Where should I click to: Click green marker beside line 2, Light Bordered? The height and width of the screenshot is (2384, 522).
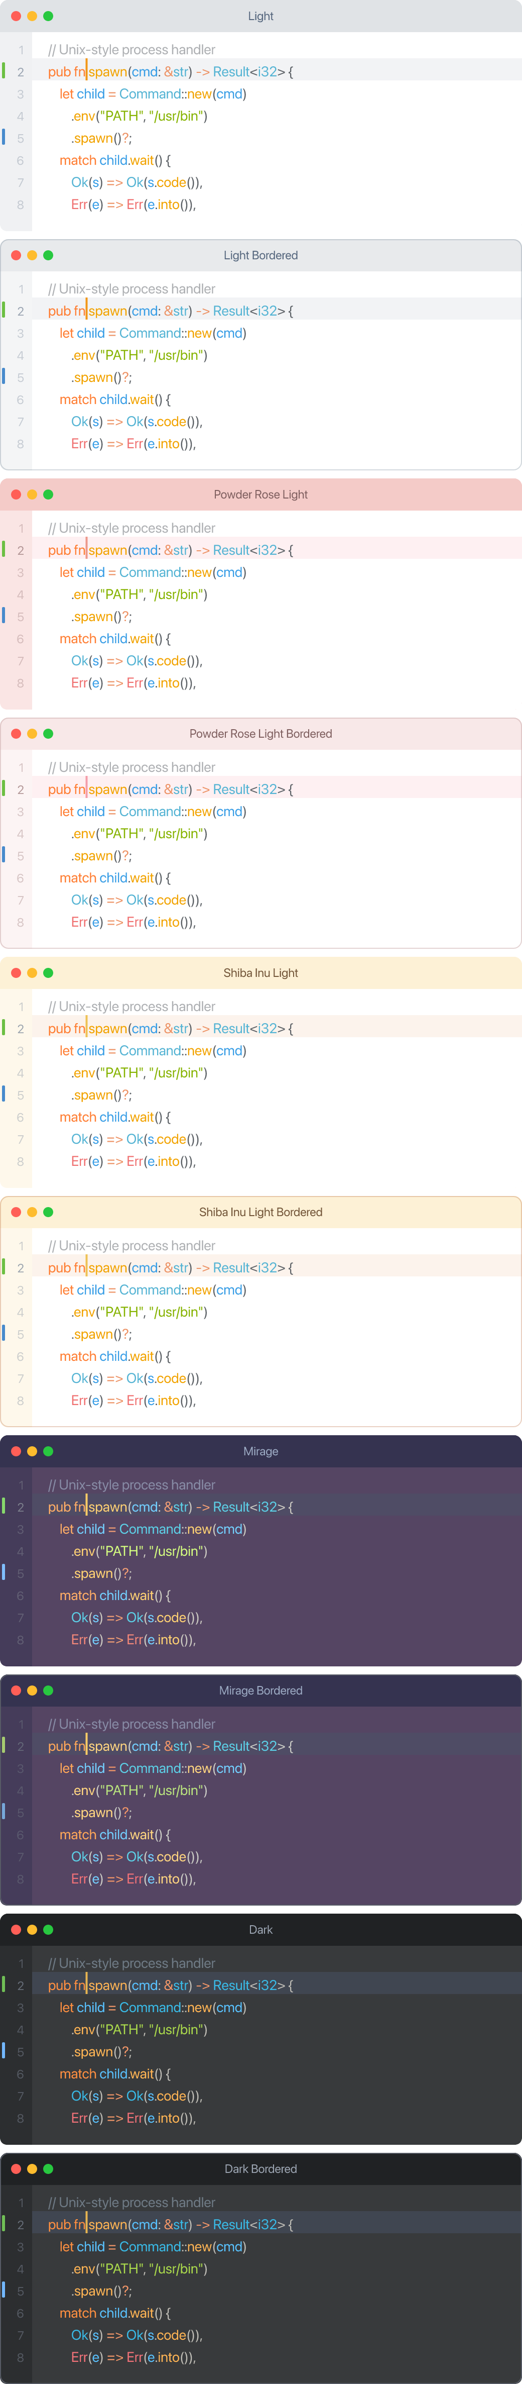pos(4,310)
